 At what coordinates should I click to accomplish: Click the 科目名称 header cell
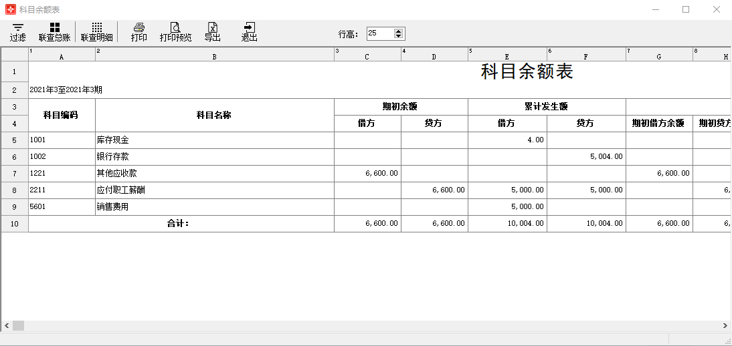click(x=215, y=115)
